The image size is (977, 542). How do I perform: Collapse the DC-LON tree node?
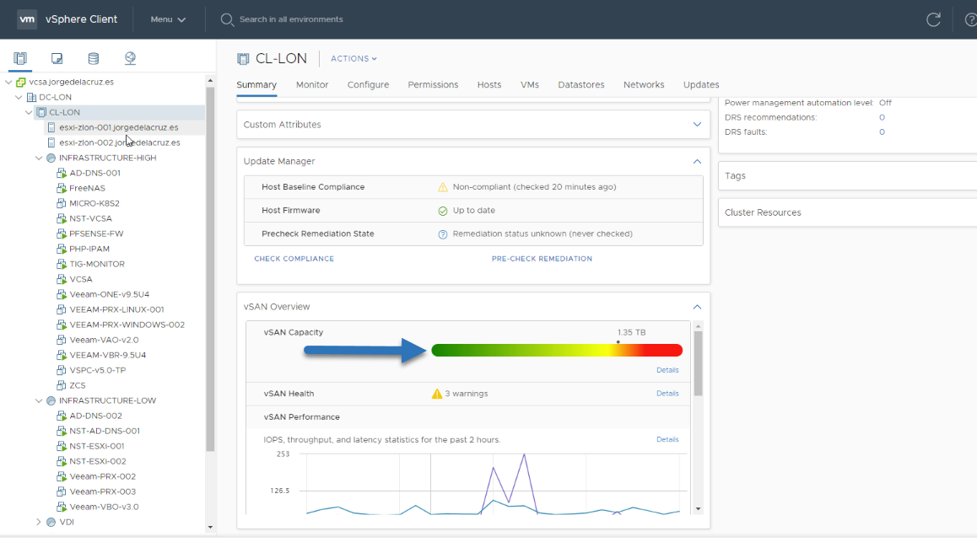pos(19,97)
